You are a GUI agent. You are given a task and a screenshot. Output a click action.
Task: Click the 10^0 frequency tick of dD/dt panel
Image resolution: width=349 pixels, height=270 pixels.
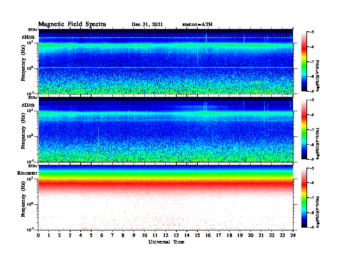tap(30, 136)
